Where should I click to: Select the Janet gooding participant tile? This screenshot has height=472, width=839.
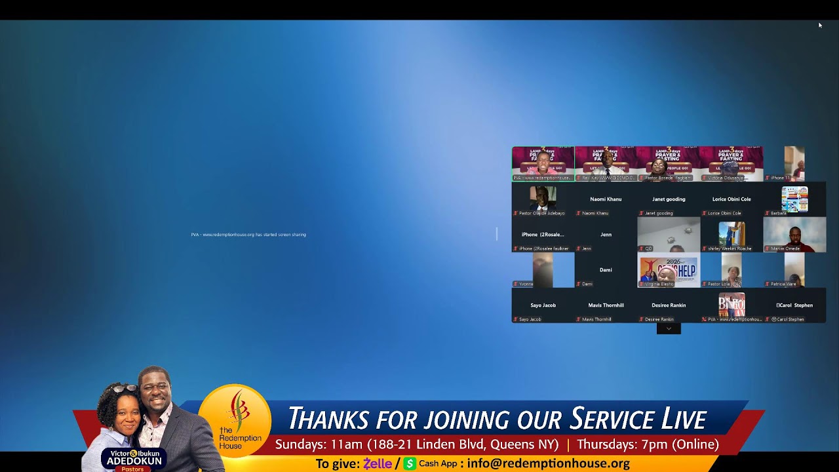(x=669, y=199)
